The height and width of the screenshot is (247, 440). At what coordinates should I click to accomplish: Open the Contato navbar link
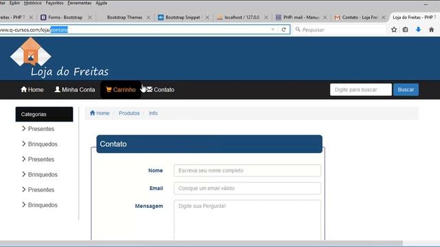(x=160, y=90)
